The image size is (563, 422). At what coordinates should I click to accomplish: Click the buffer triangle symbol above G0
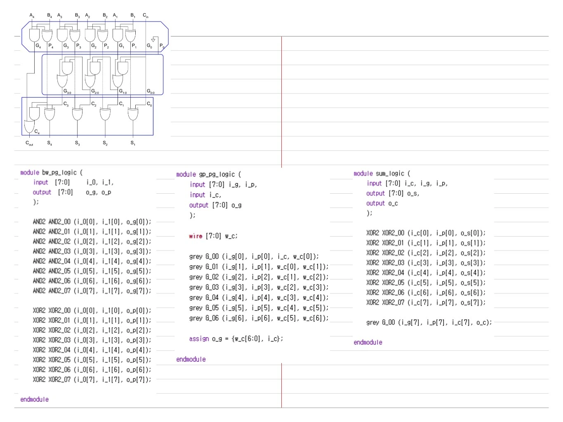coord(153,40)
